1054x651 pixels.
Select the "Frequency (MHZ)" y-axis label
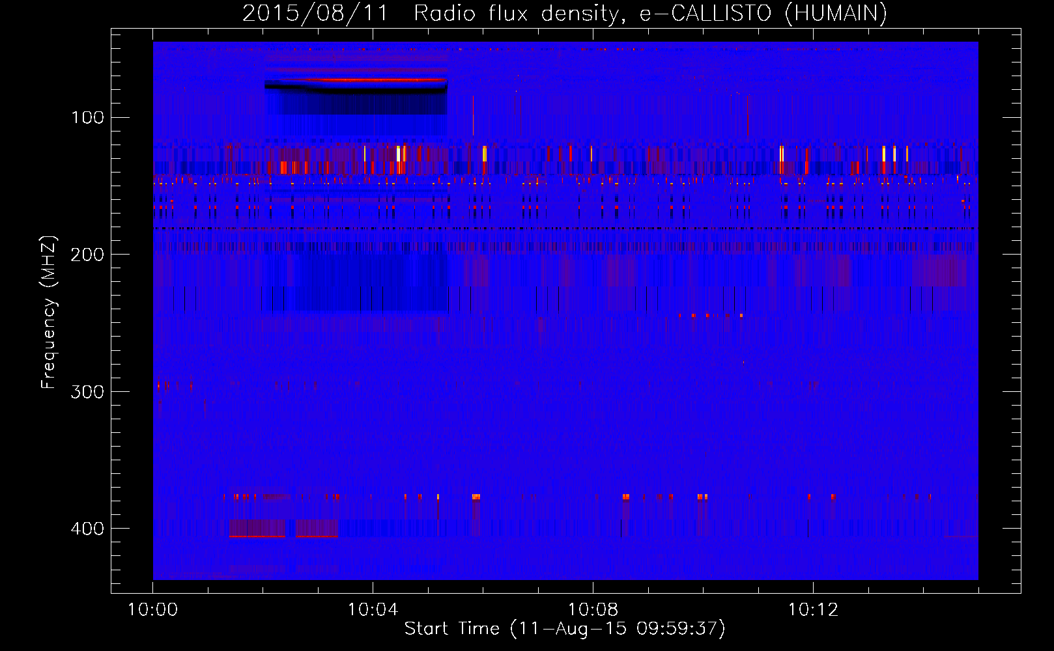(x=49, y=312)
